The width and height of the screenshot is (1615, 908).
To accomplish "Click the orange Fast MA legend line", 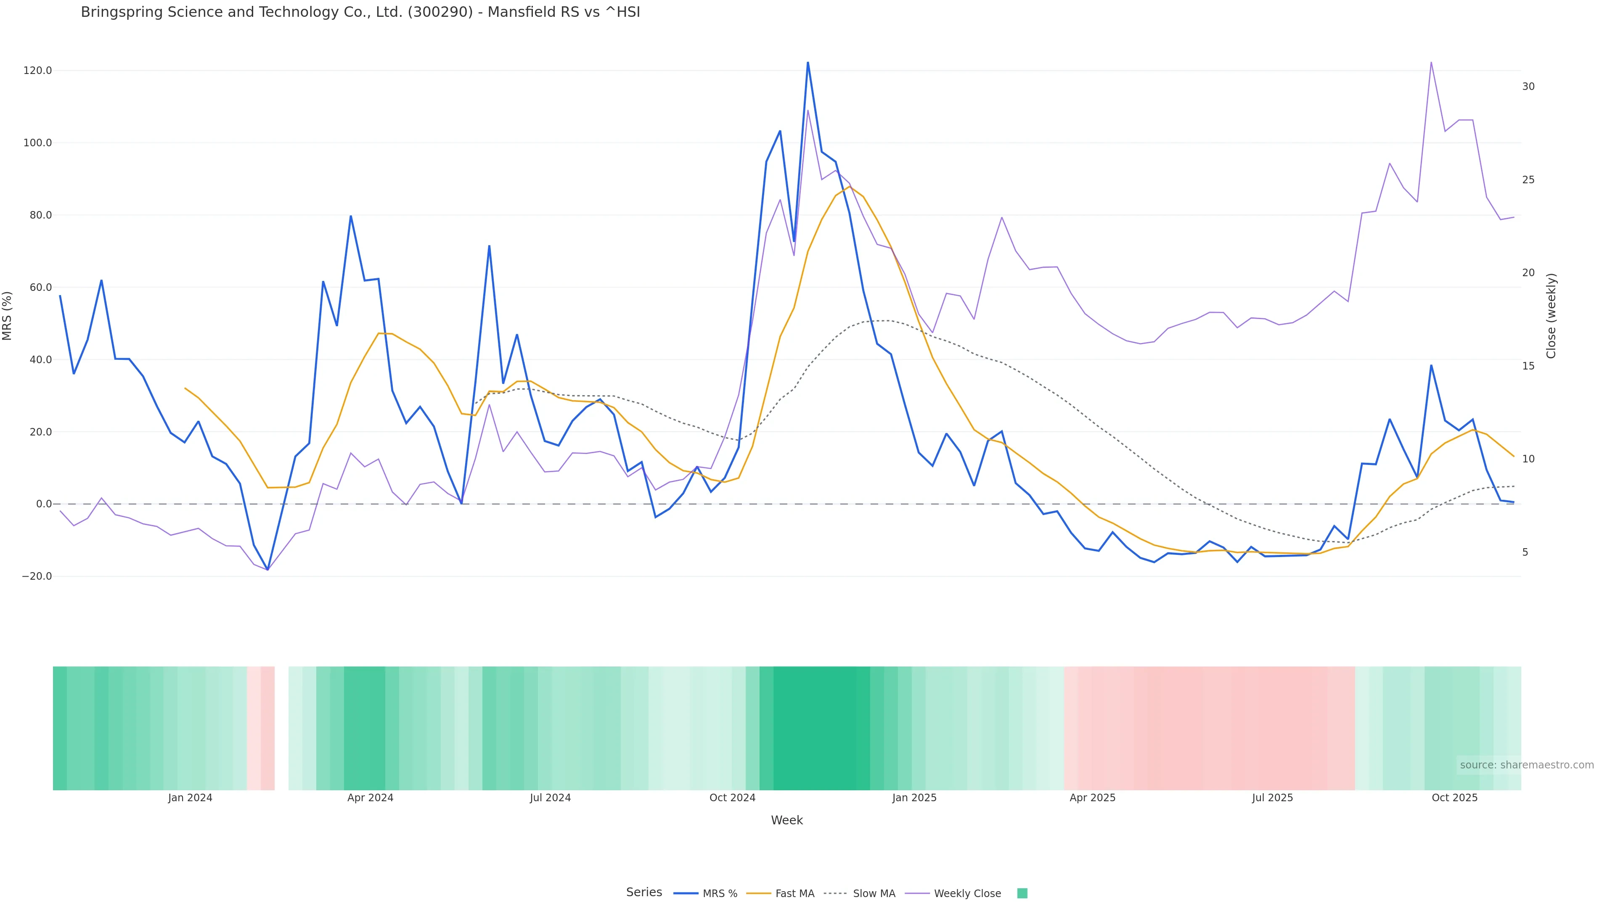I will [x=759, y=894].
